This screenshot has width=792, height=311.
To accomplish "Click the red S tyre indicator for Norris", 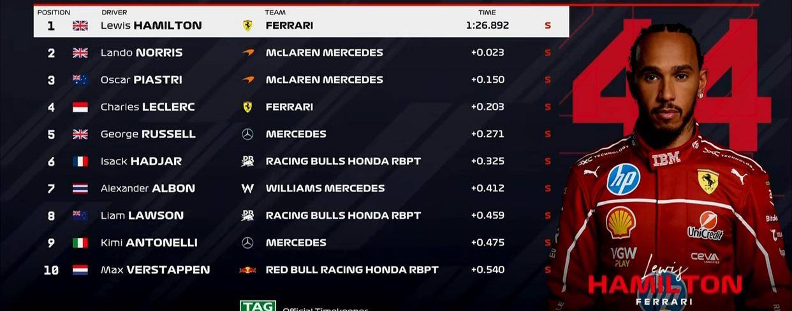I will (547, 53).
